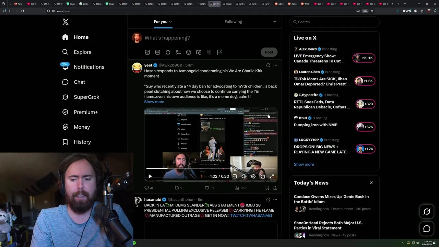Open Lauren Chen's TikTok Moms broadcast
This screenshot has height=247, width=439.
[x=334, y=78]
